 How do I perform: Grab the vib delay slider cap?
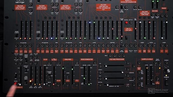click(x=35, y=84)
